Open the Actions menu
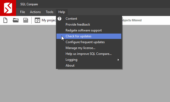The height and width of the screenshot is (102, 170). tap(35, 12)
